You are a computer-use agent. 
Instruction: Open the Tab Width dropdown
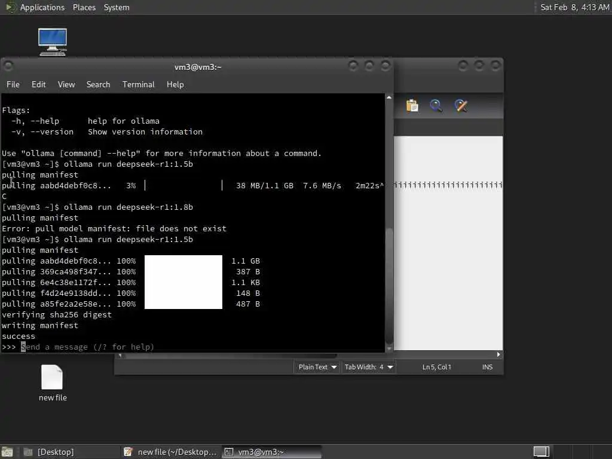click(368, 367)
